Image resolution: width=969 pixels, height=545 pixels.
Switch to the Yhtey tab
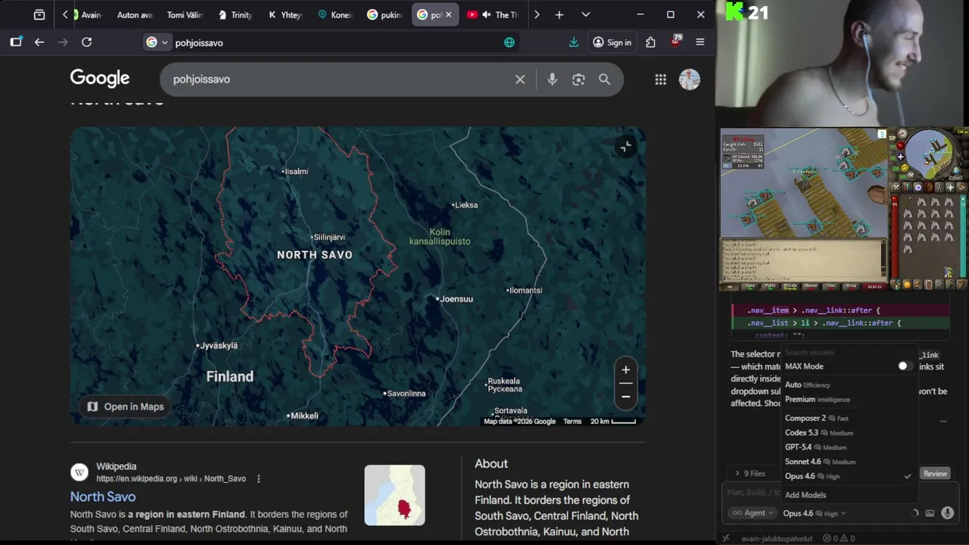tap(285, 14)
